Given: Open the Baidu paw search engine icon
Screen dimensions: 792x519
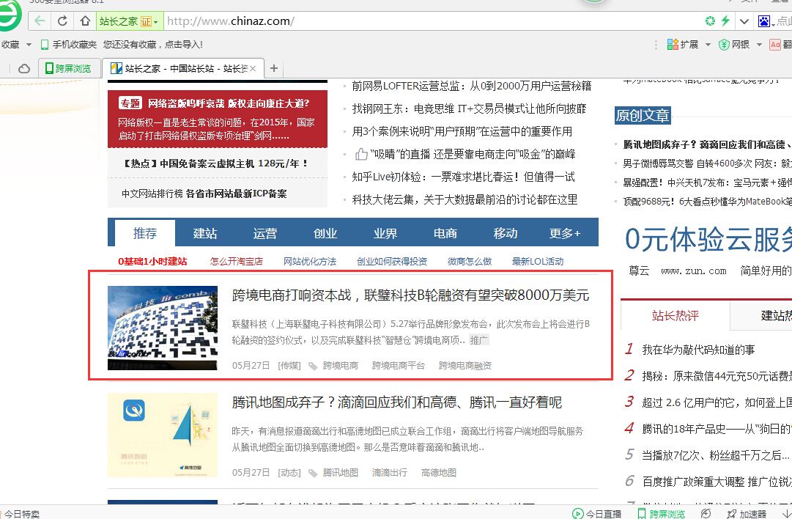Looking at the screenshot, I should [763, 21].
